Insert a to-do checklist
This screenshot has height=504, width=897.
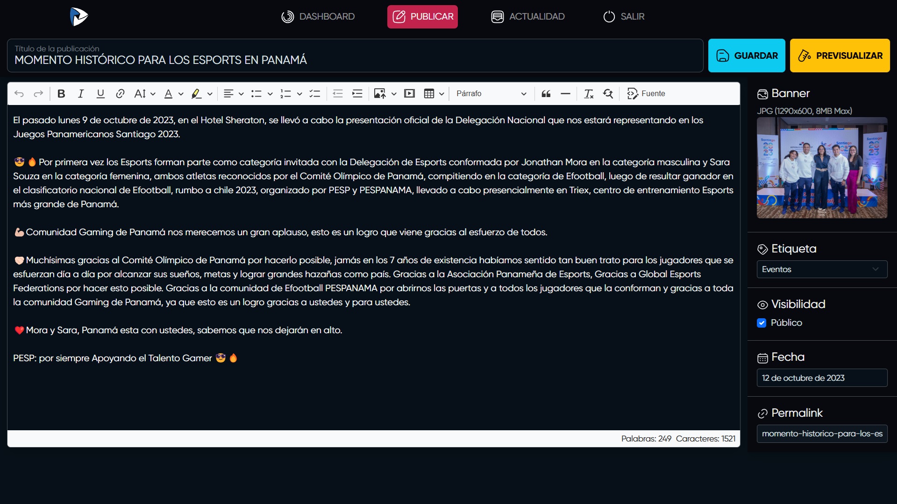pyautogui.click(x=315, y=94)
